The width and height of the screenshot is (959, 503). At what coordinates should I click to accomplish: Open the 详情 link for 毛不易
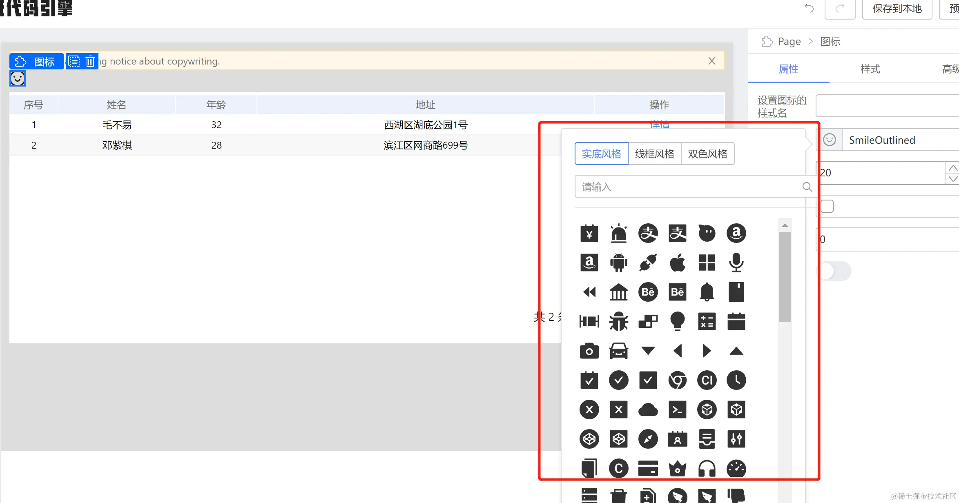[x=659, y=125]
